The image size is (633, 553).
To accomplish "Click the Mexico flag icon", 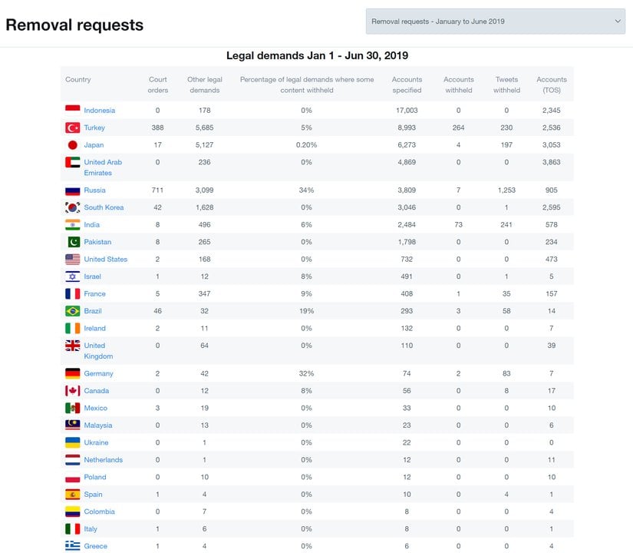I will 73,408.
